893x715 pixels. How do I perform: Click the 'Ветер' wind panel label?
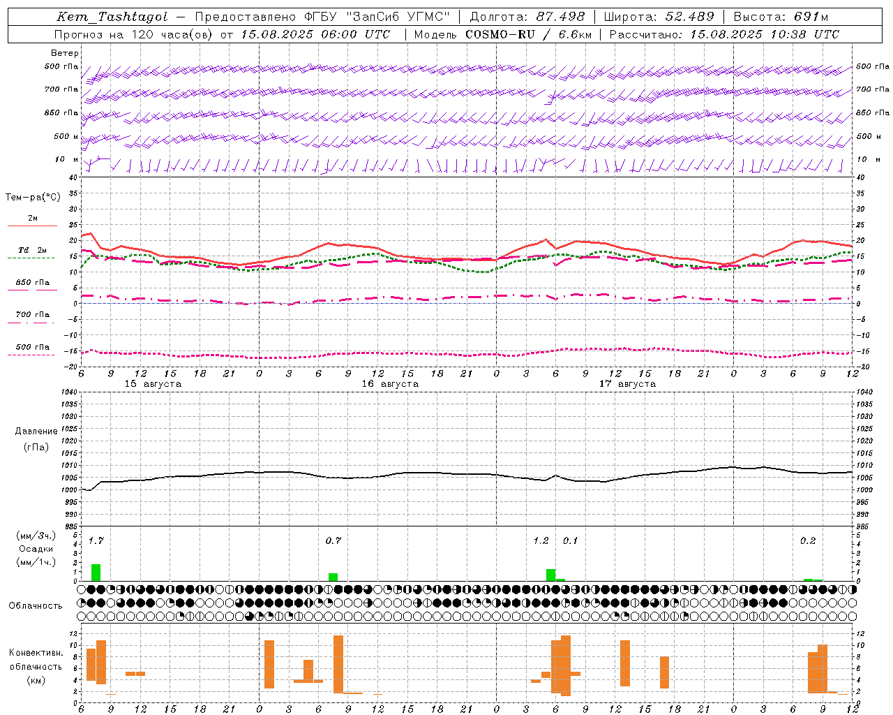pos(65,53)
